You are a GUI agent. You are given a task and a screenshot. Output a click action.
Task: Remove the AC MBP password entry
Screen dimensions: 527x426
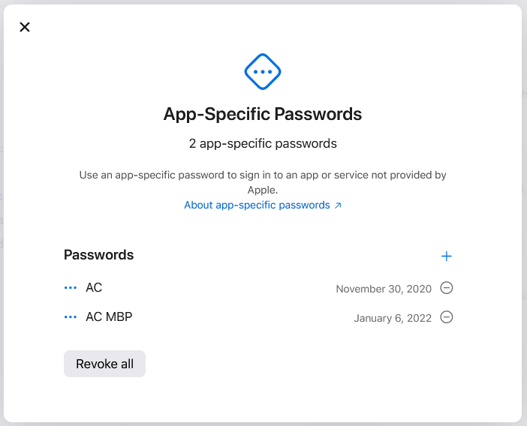(x=447, y=317)
